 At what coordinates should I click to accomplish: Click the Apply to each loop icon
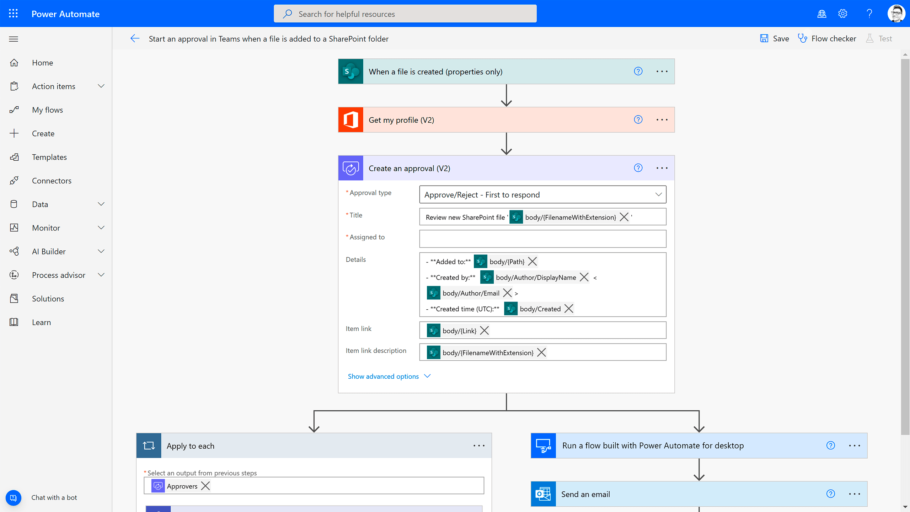[148, 445]
